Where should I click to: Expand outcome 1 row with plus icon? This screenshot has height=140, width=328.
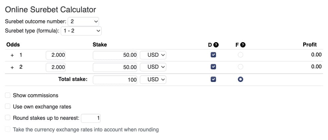click(12, 55)
